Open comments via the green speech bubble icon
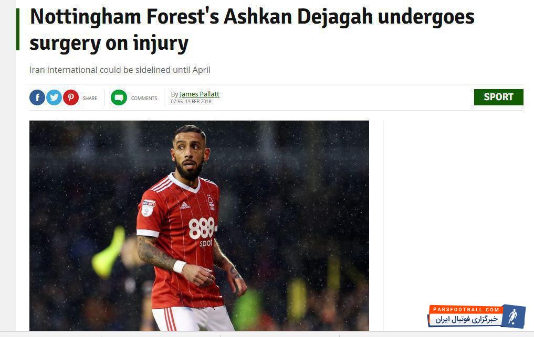Image resolution: width=534 pixels, height=337 pixels. pos(119,97)
